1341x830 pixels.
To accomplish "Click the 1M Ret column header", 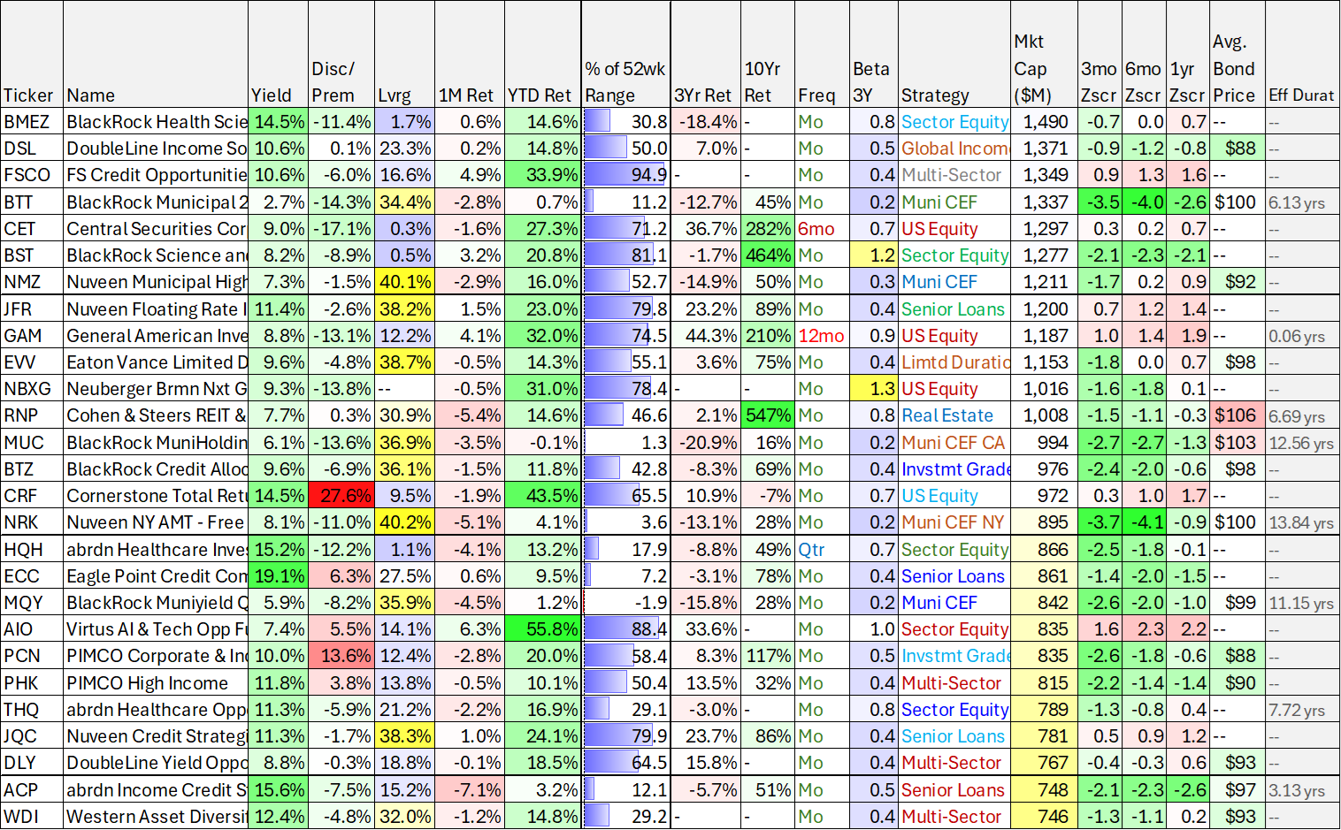I will [469, 55].
